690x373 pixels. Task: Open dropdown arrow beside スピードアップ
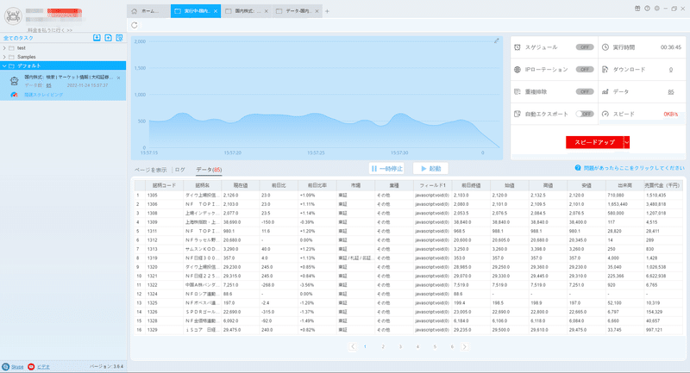point(627,142)
